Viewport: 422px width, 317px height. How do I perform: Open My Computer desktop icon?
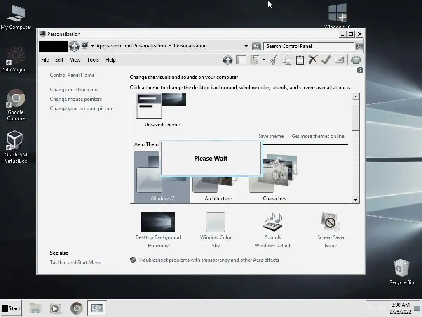(x=16, y=17)
